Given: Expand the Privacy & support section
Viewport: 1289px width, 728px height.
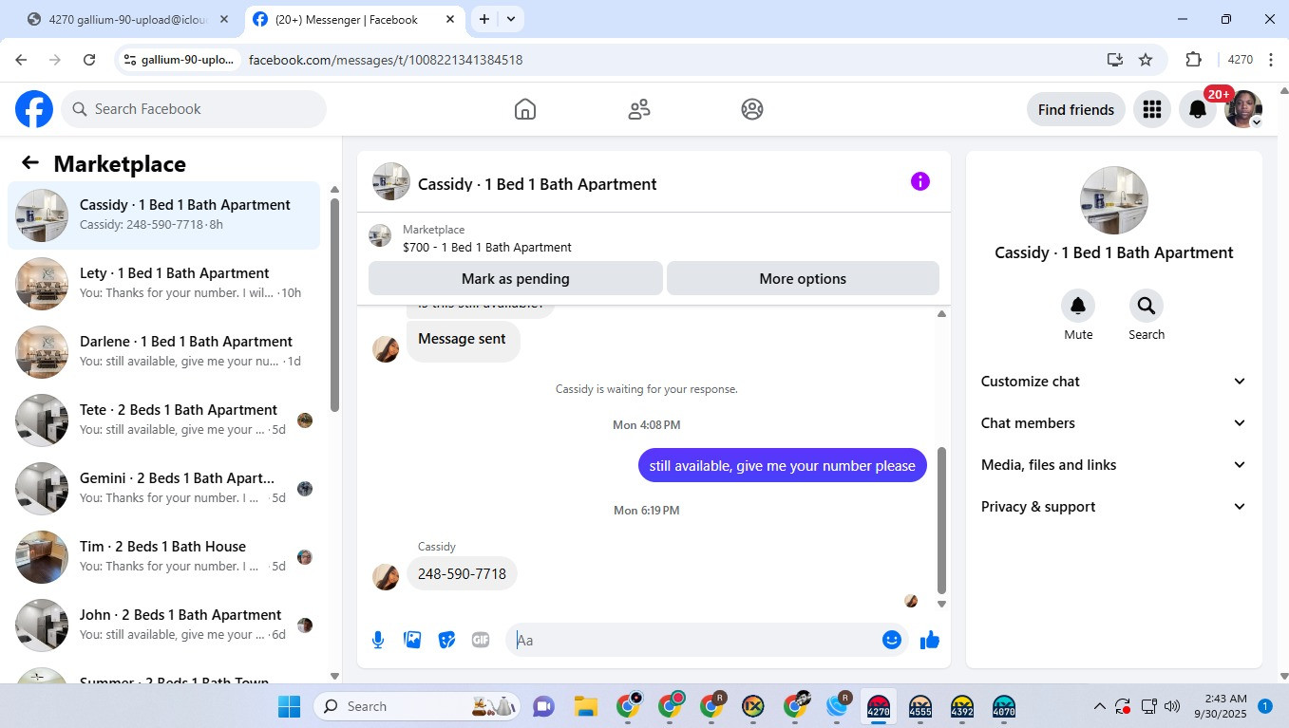Looking at the screenshot, I should pos(1113,507).
